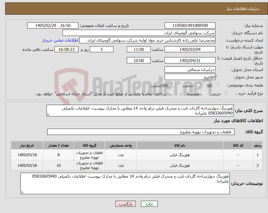Click the goods group field قطعات و تجهیزات تهویه مطبوع
Viewport: 268px width, 213px height.
click(x=141, y=132)
